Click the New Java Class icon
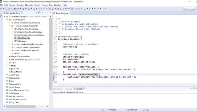Screen dimensions: 197x111 coord(53,9)
